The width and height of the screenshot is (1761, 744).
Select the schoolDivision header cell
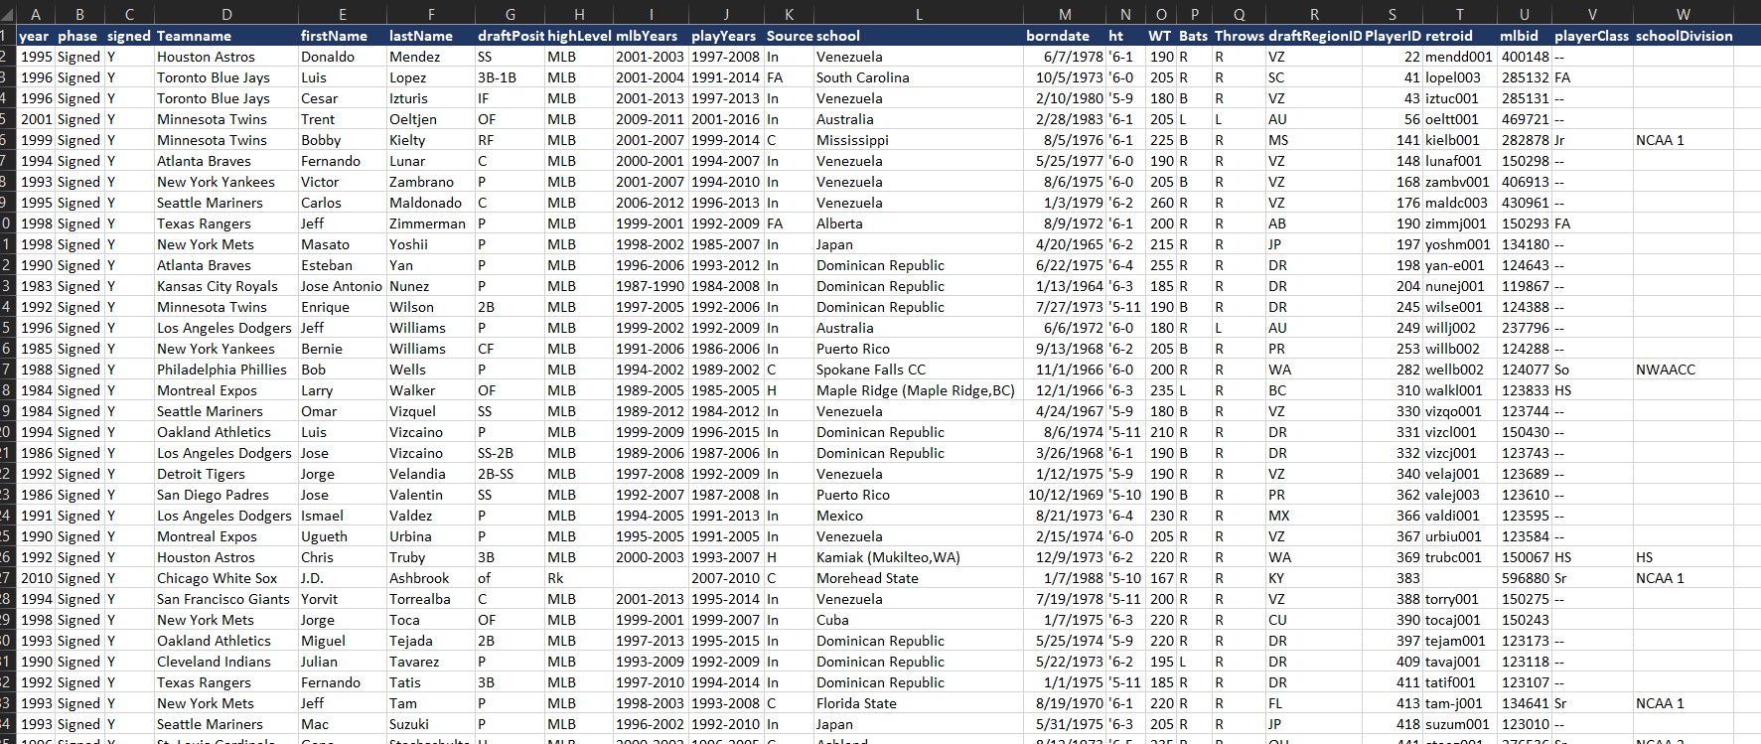click(x=1684, y=36)
